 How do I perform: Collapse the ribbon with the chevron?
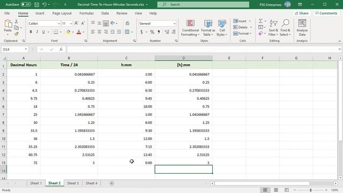(339, 41)
